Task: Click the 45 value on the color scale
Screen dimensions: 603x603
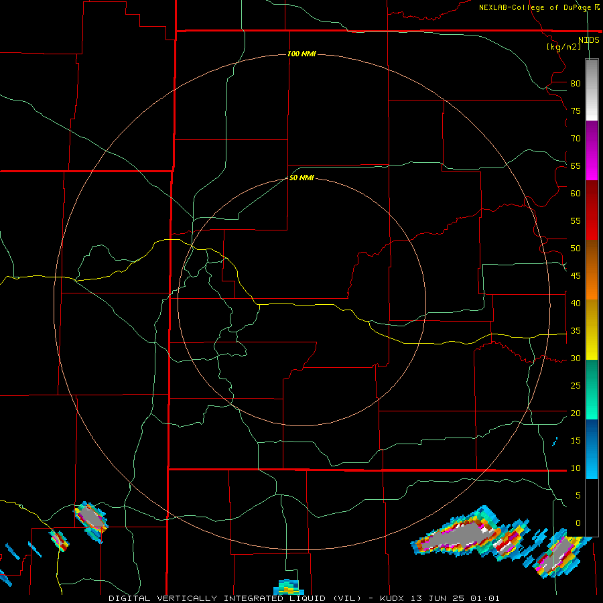Action: pyautogui.click(x=576, y=276)
